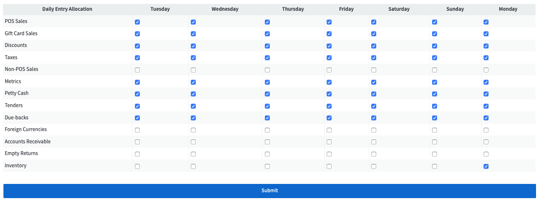Uncheck Inventory for Monday
The image size is (538, 203).
pos(486,166)
